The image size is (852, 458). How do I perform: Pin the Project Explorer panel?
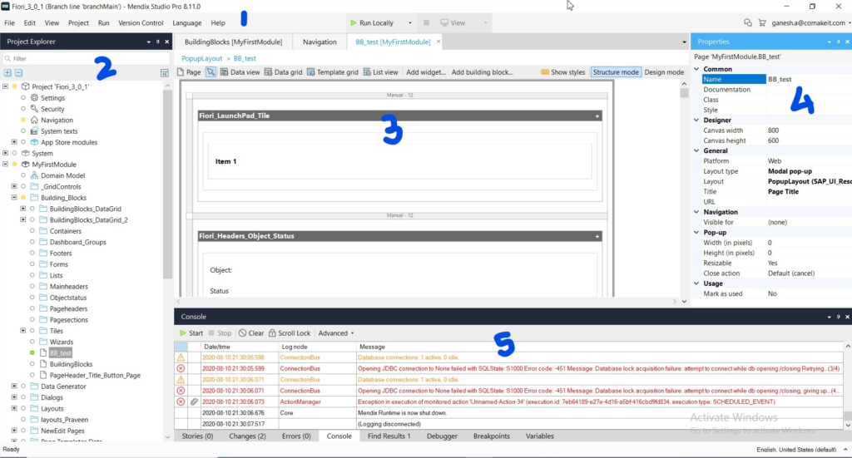pyautogui.click(x=157, y=42)
